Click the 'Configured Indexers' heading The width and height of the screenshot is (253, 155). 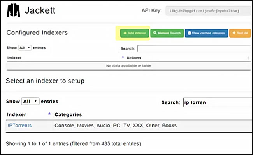tap(37, 33)
